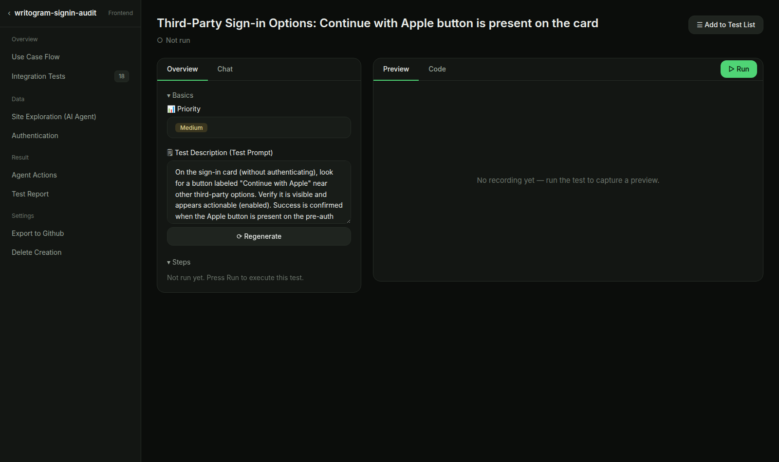The width and height of the screenshot is (779, 462).
Task: Run the test with the green Run button
Action: pyautogui.click(x=739, y=69)
